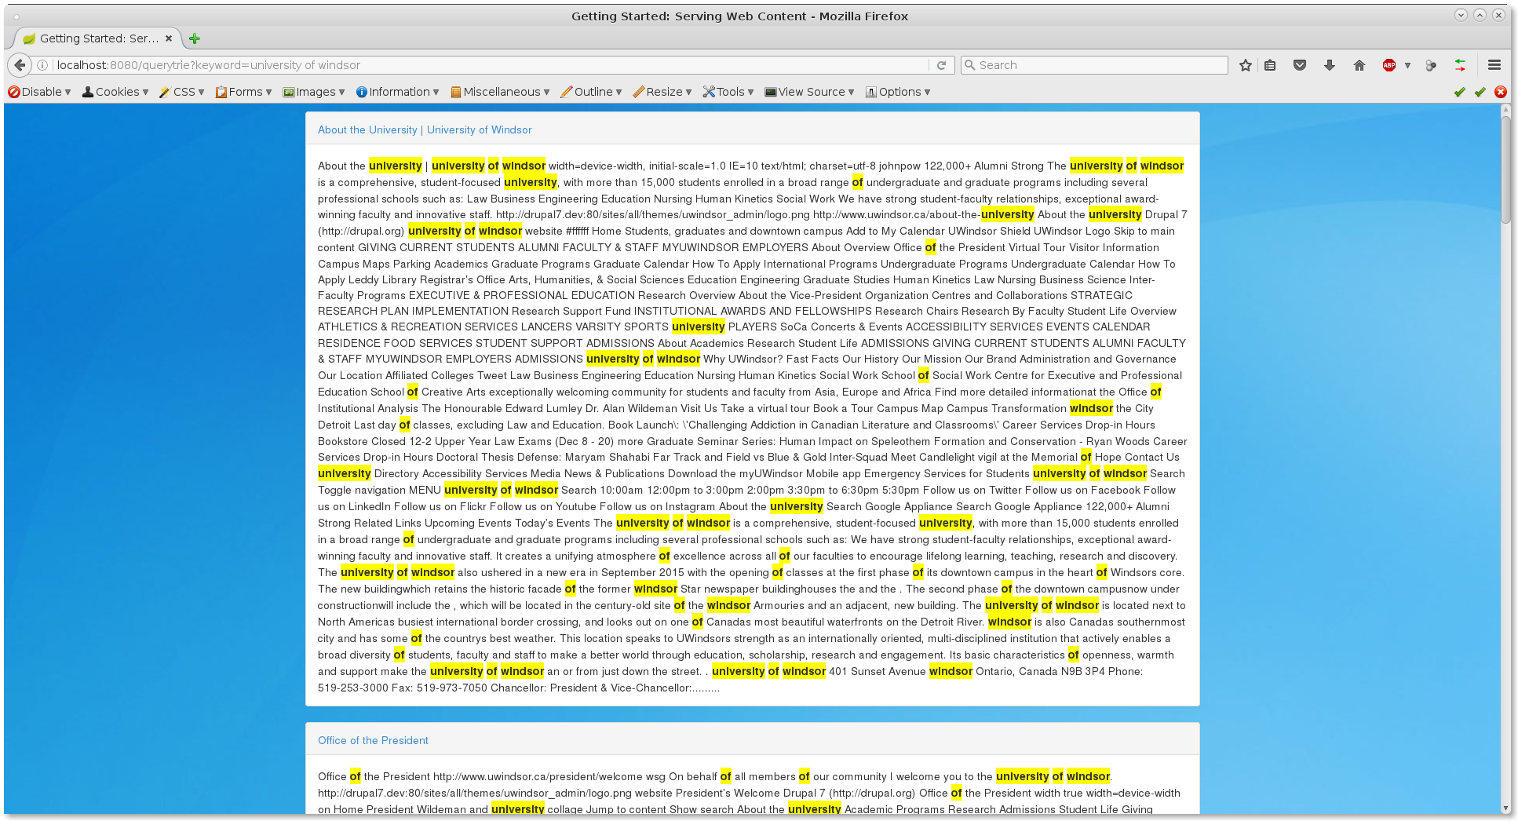The height and width of the screenshot is (821, 1518).
Task: Show bookmarks list icon
Action: [x=1270, y=65]
